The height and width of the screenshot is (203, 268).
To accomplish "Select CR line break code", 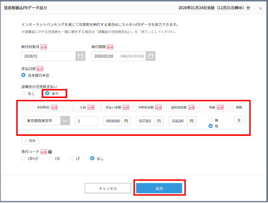I will pos(50,158).
